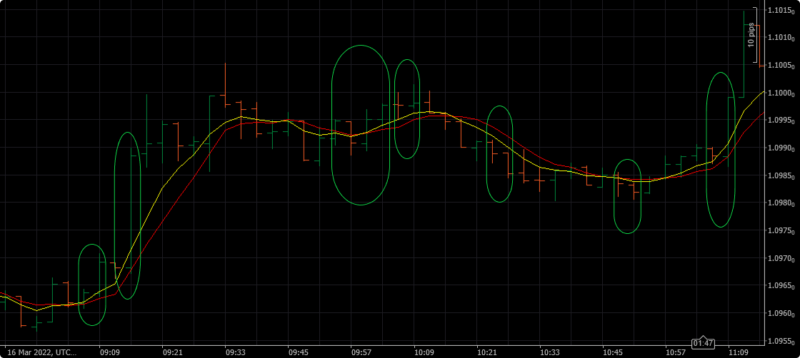Select the 1.0970 price axis value
The image size is (800, 358).
[x=783, y=258]
